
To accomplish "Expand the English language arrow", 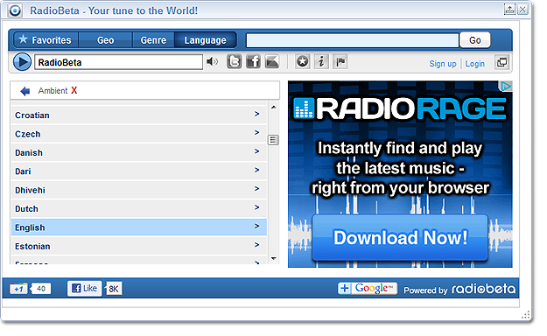I will 256,226.
